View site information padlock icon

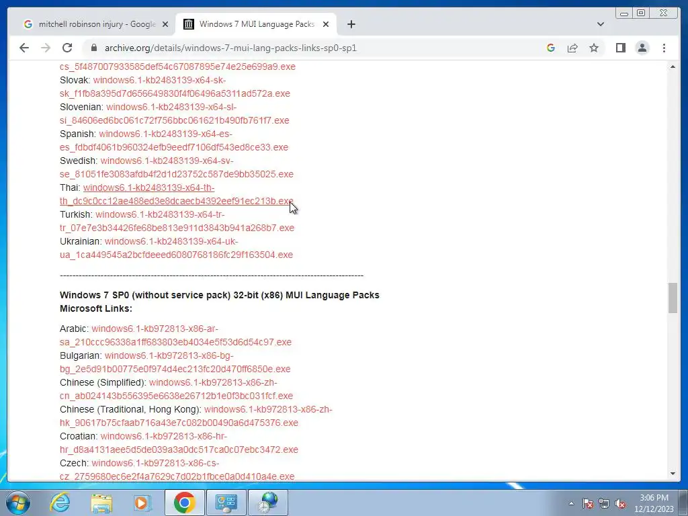coord(93,48)
